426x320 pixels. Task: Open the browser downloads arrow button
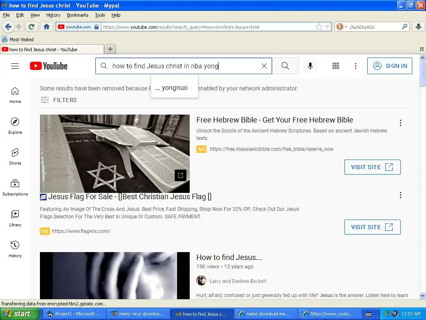coord(419,27)
